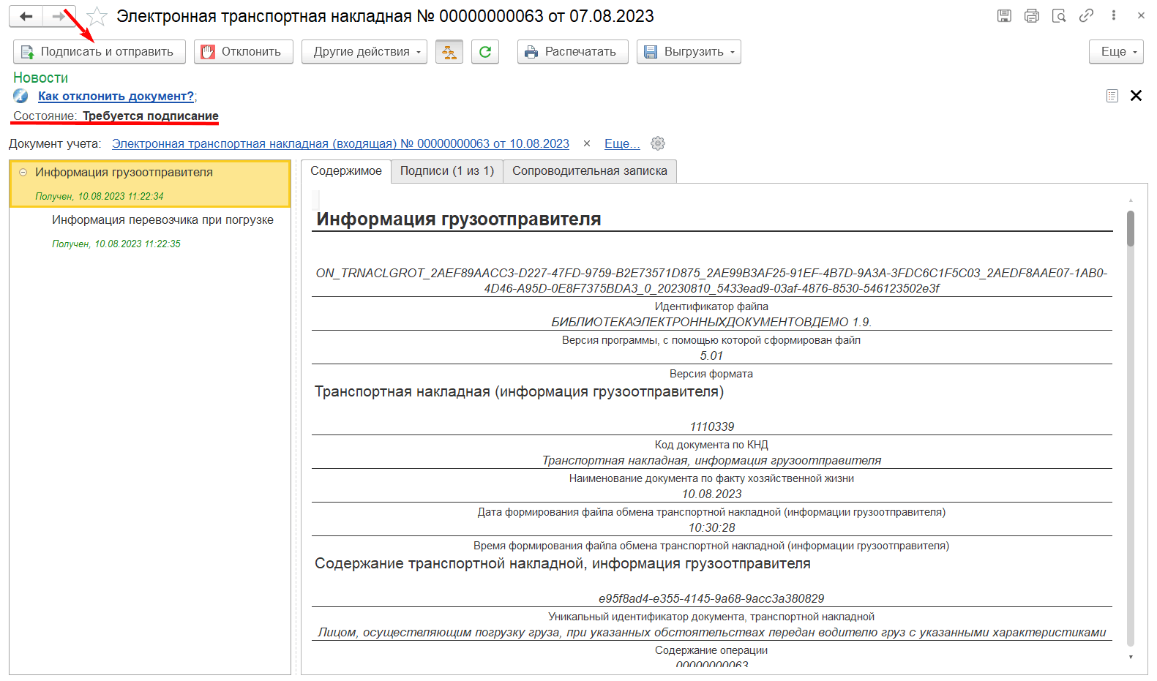Open linked Электронная транспортная накладная (входящая) document
The width and height of the screenshot is (1157, 681).
[x=340, y=143]
